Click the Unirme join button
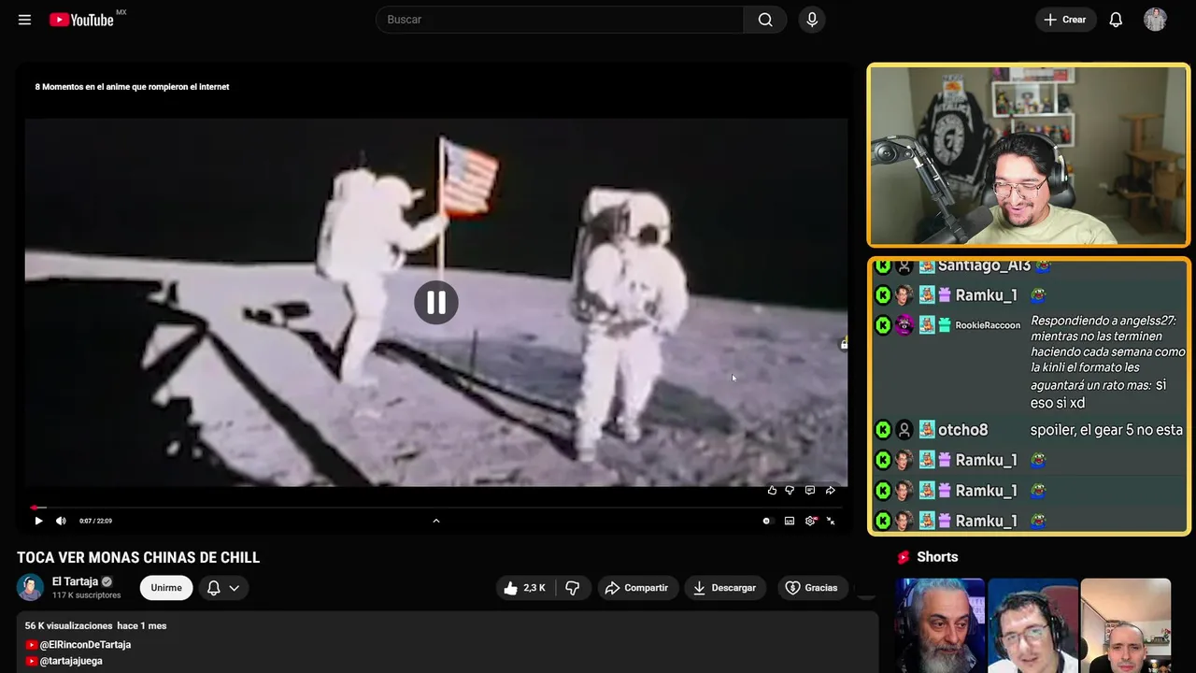 coord(166,588)
